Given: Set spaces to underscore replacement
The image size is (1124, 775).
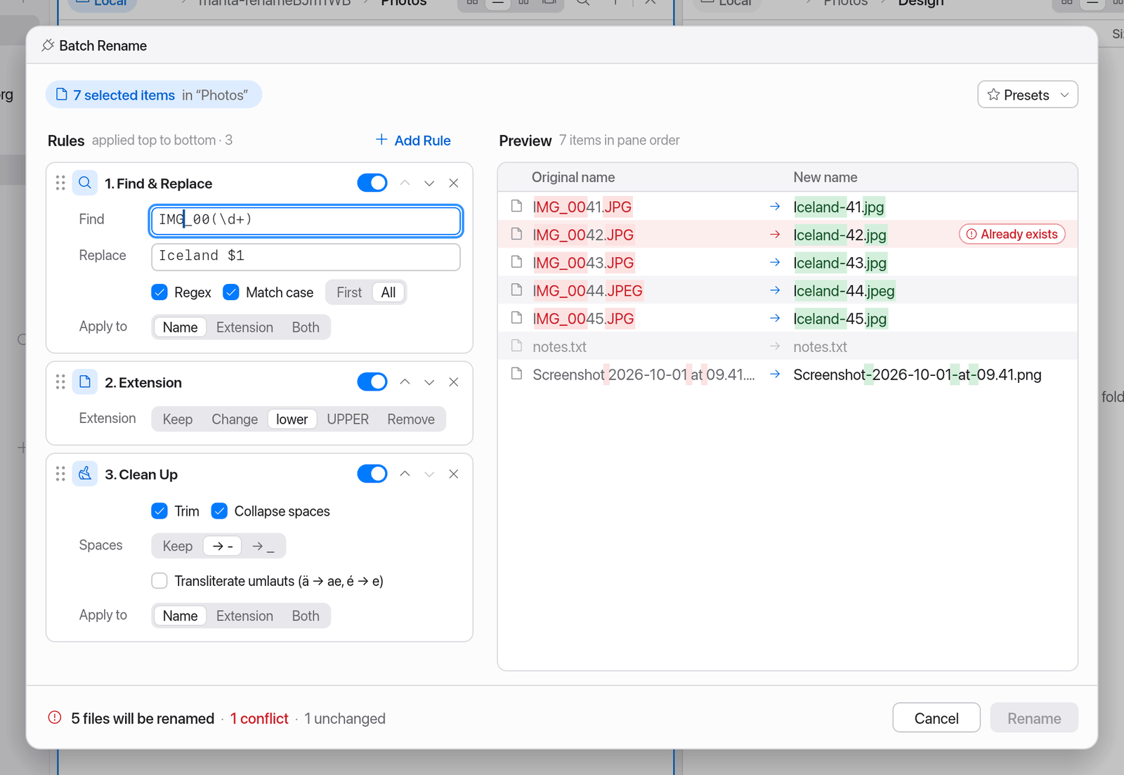Looking at the screenshot, I should [263, 546].
